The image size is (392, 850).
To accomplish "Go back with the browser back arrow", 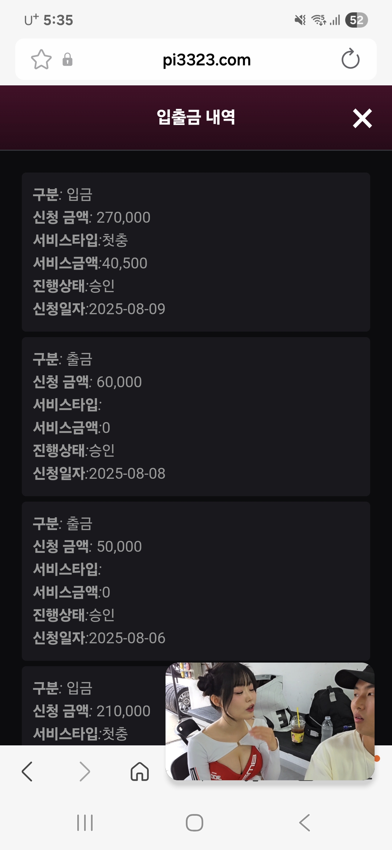I will (27, 771).
